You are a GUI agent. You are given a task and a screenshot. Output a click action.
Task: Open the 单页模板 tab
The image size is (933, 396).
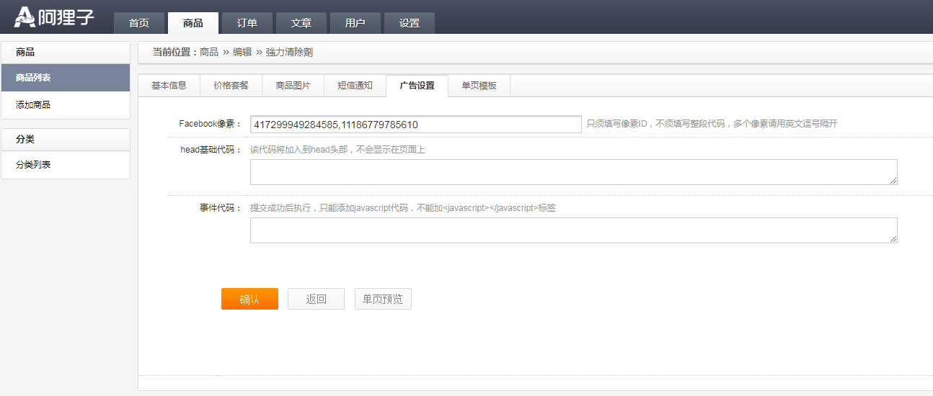point(479,86)
